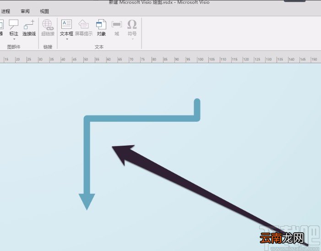Expand the 标注 dropdown arrow
This screenshot has height=251, width=321.
point(14,39)
